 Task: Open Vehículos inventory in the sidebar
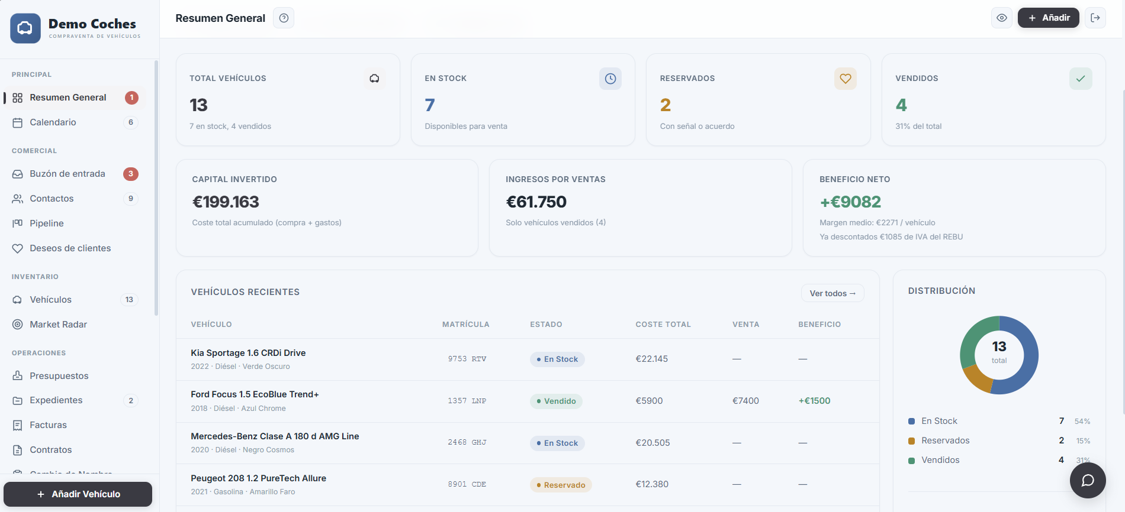click(x=75, y=300)
